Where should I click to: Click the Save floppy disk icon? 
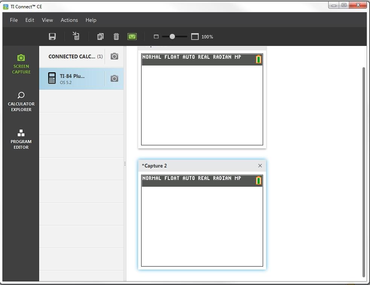coord(52,37)
